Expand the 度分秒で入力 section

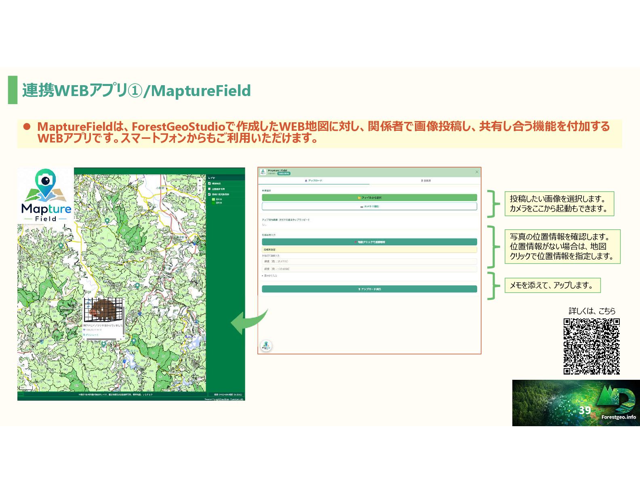(269, 276)
